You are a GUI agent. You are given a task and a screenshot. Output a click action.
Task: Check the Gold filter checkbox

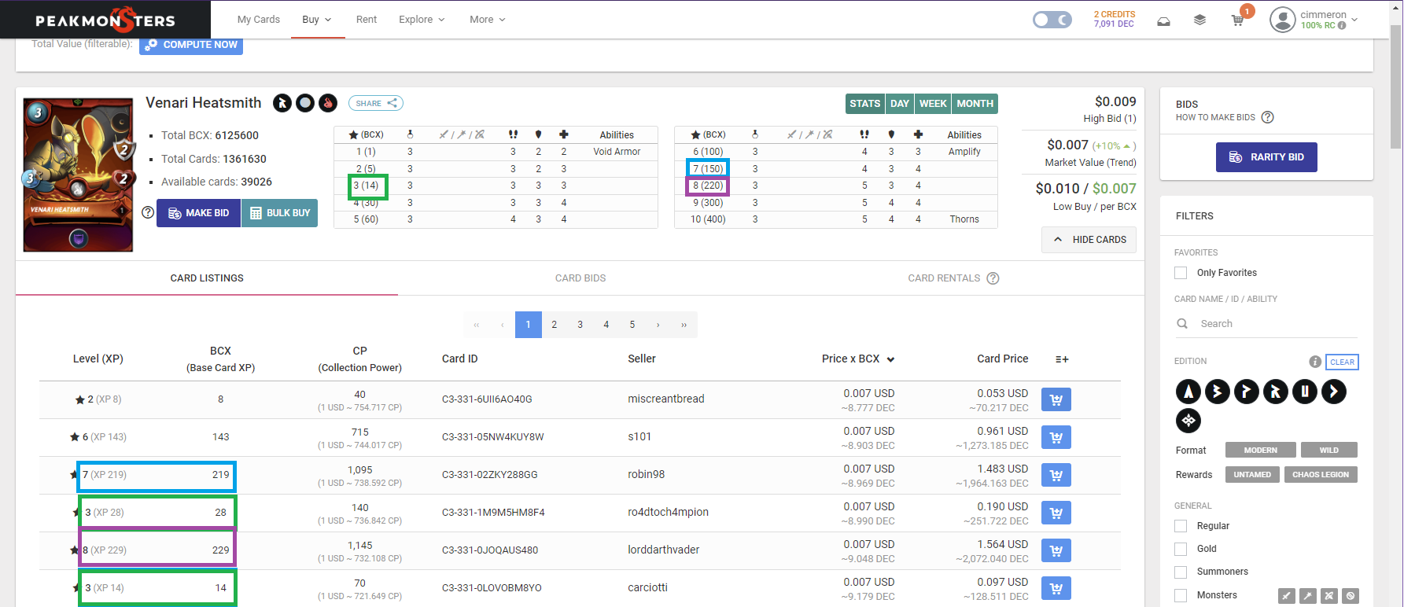click(x=1181, y=549)
